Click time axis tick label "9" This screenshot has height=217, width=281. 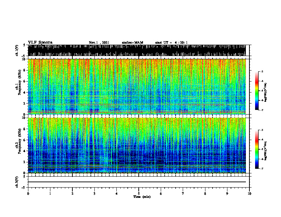[x=227, y=194]
